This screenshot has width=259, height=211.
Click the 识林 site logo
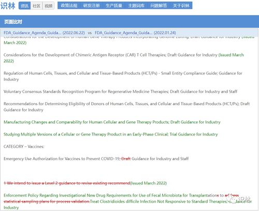pyautogui.click(x=8, y=6)
